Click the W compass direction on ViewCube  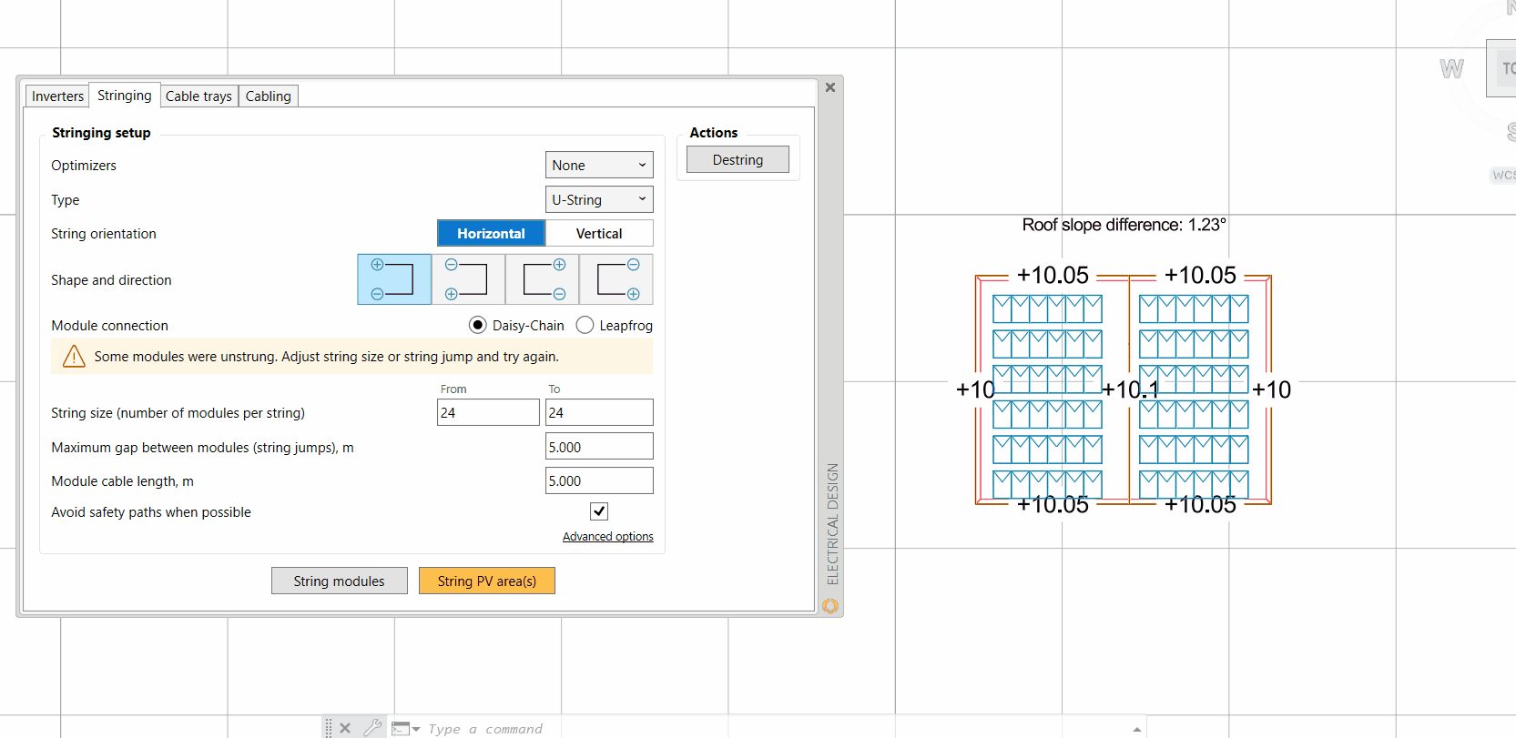(x=1451, y=68)
